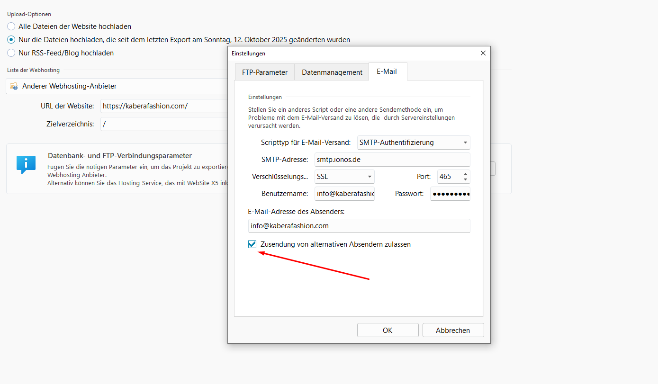Focus the Benutzername input field

344,194
